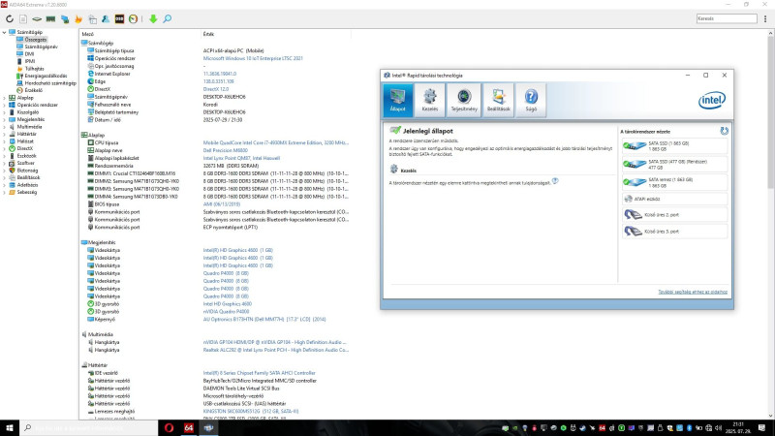Select Külső üres 2. port entry
Screen dimensions: 775x436
click(674, 215)
